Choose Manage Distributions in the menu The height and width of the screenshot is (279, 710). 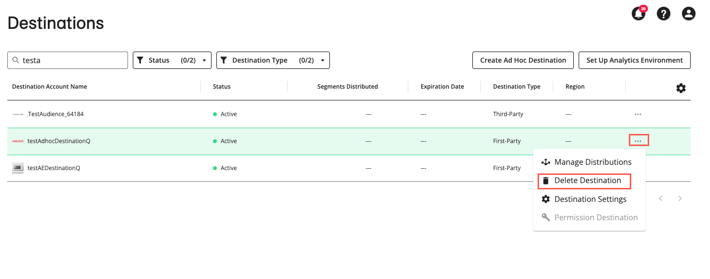pyautogui.click(x=593, y=162)
